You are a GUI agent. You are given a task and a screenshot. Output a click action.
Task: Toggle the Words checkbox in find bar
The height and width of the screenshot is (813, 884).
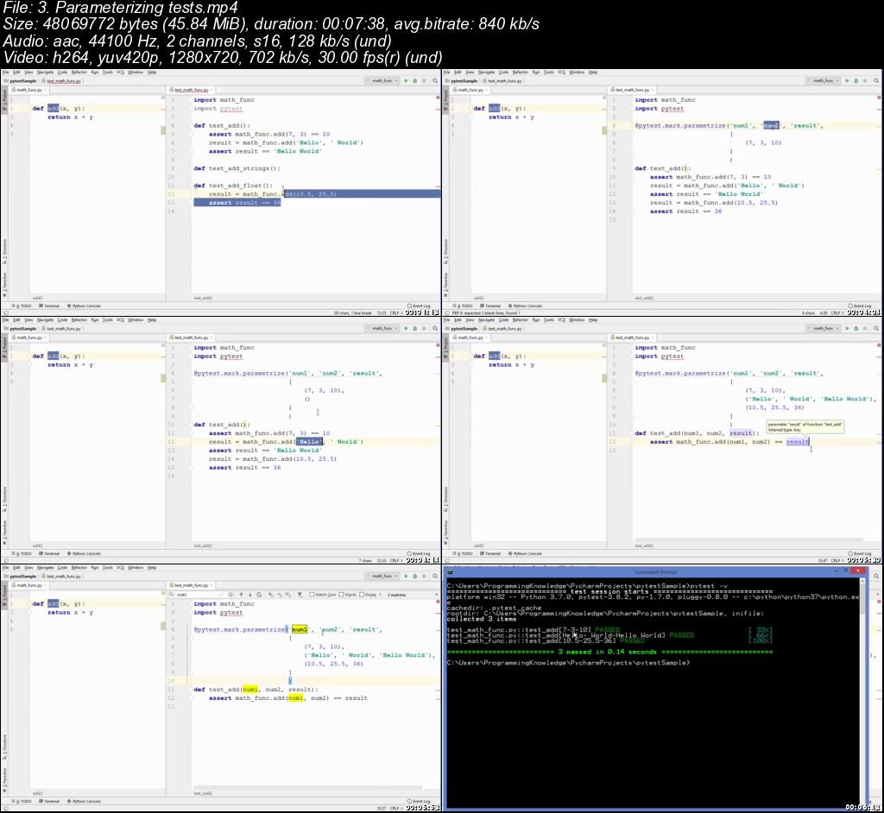coord(341,595)
